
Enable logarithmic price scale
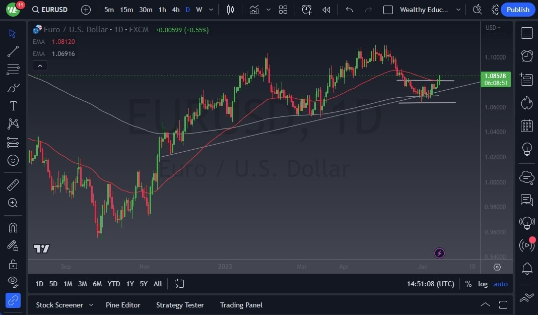coord(483,284)
